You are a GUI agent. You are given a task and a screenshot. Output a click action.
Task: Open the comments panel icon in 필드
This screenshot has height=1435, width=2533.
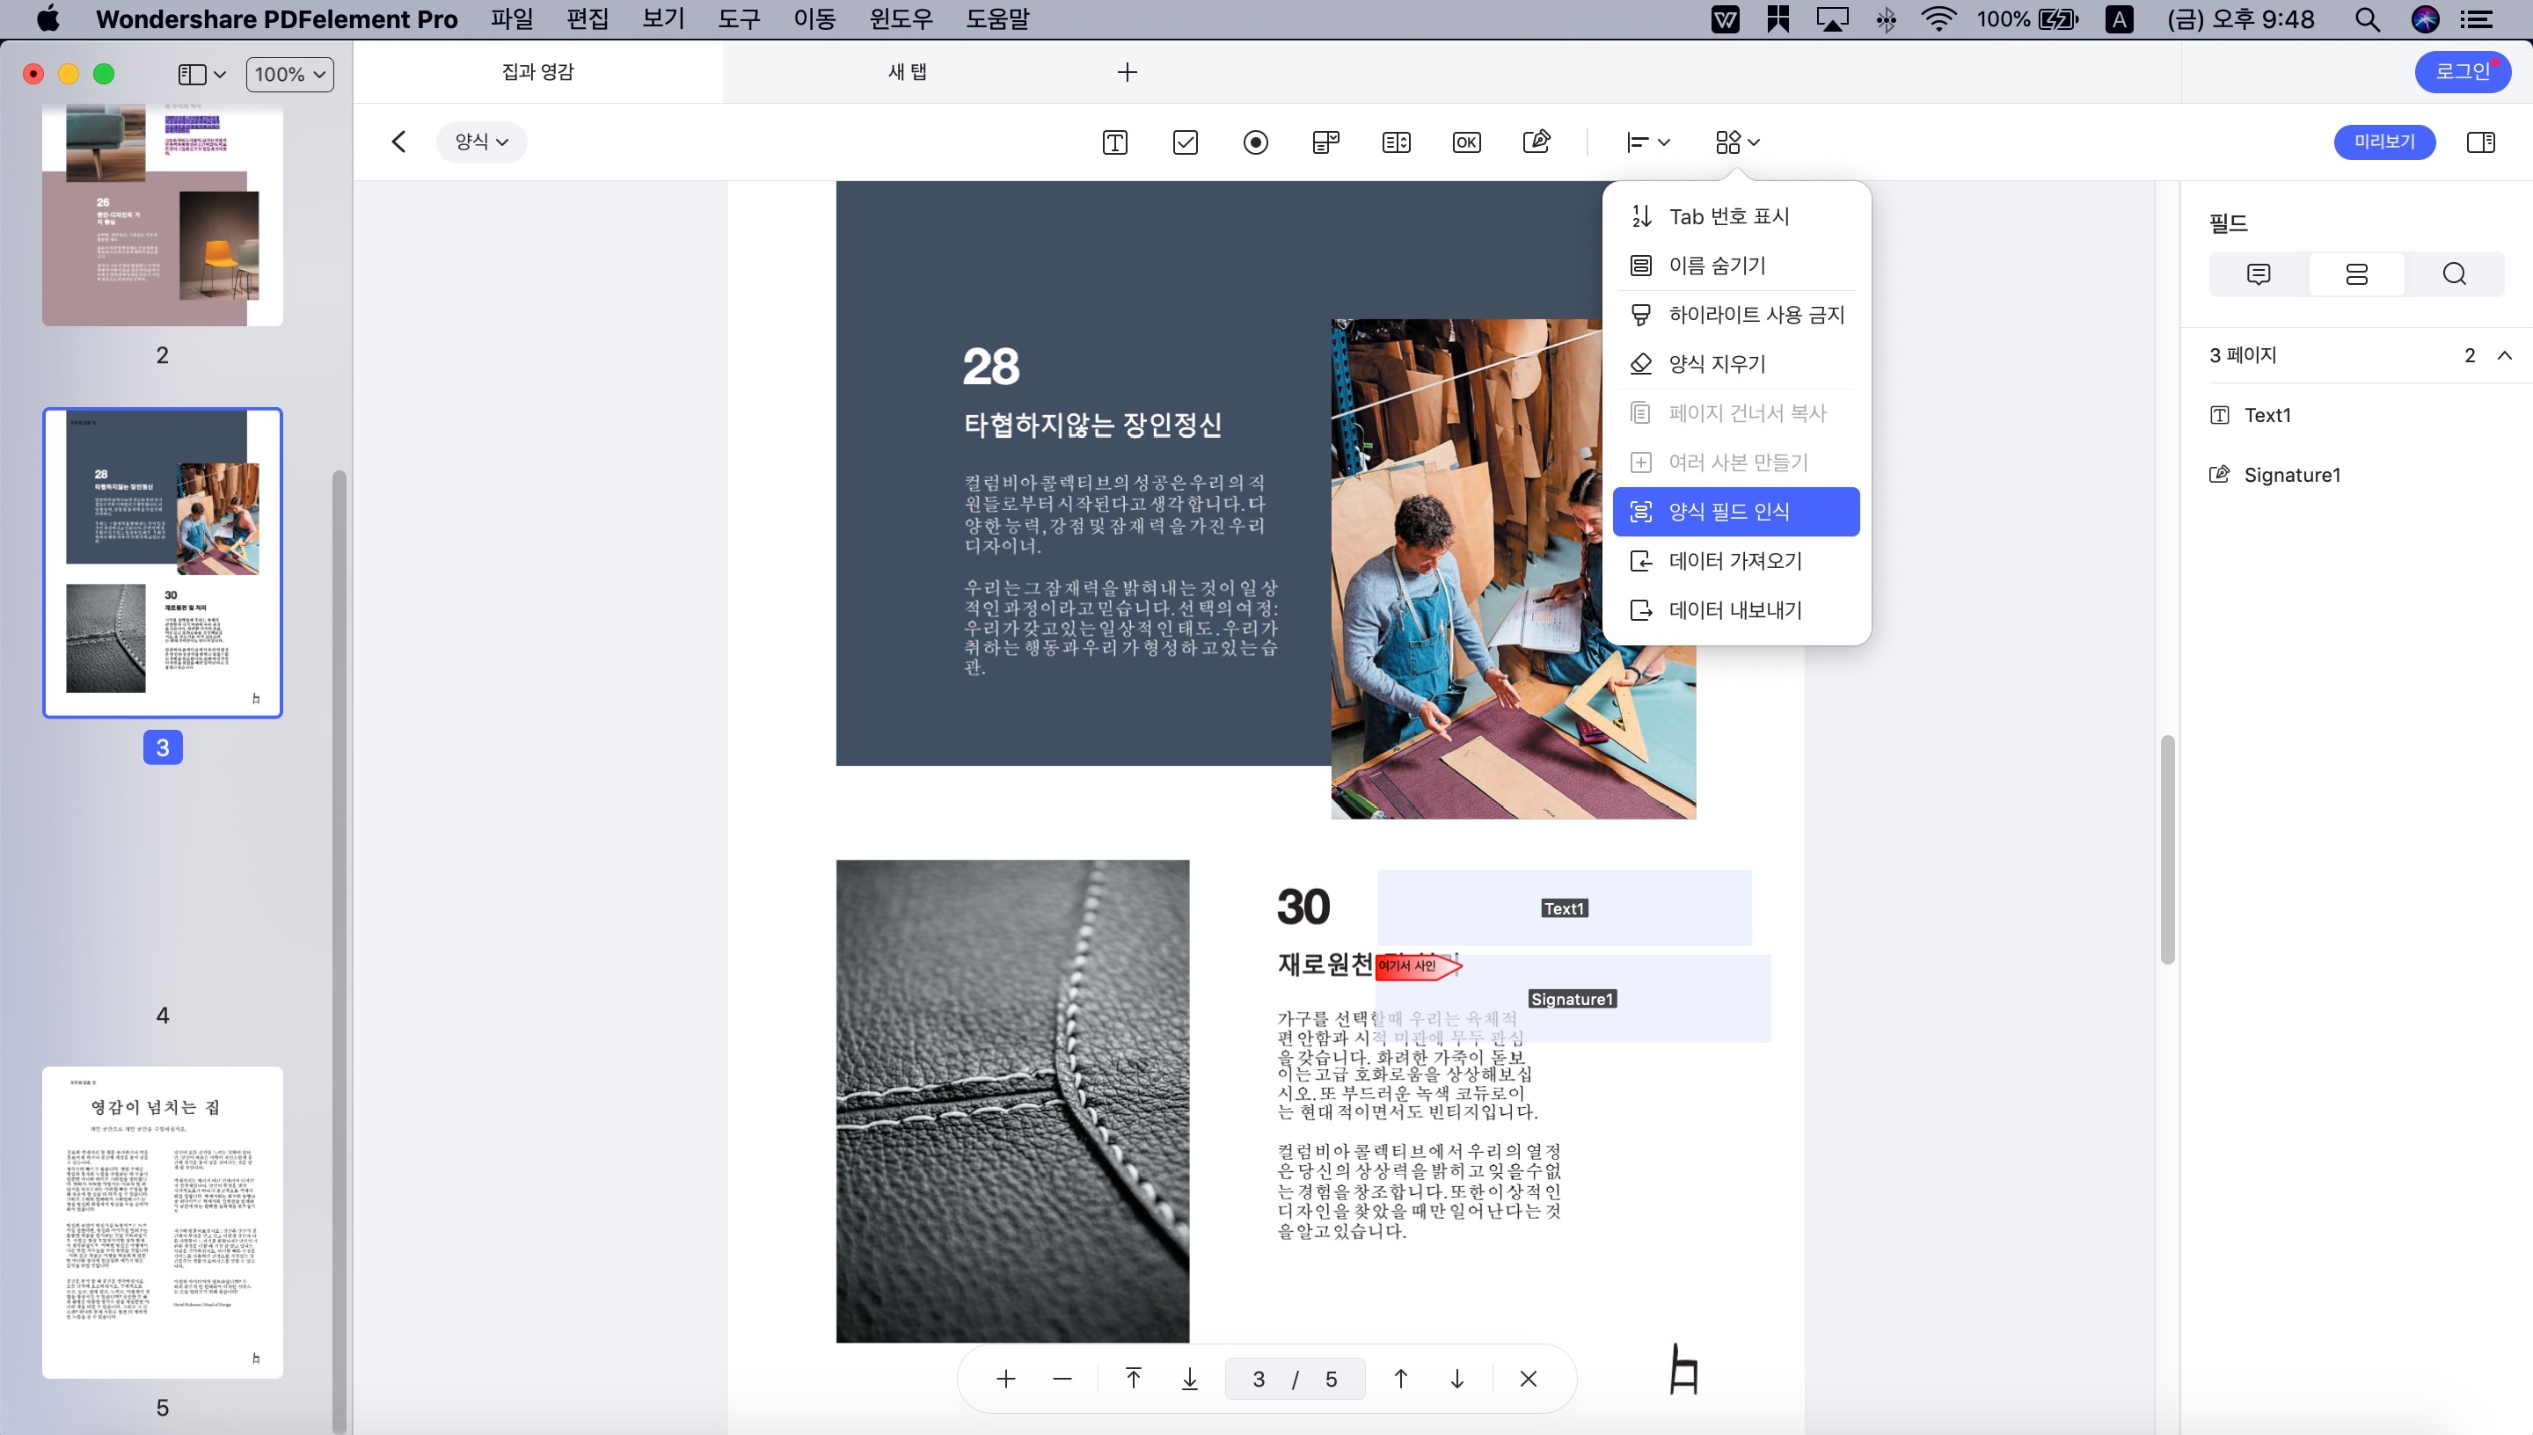tap(2258, 274)
